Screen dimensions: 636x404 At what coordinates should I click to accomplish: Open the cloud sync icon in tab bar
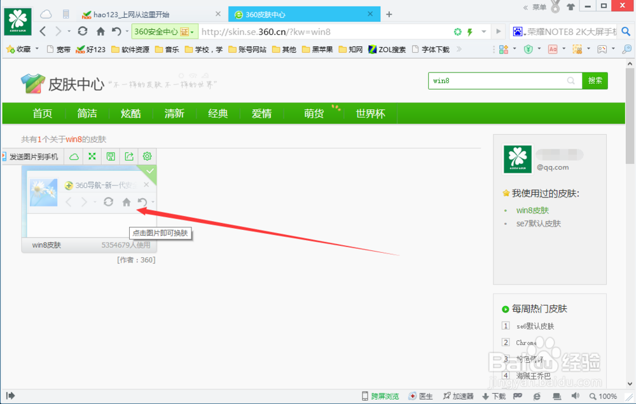click(46, 14)
